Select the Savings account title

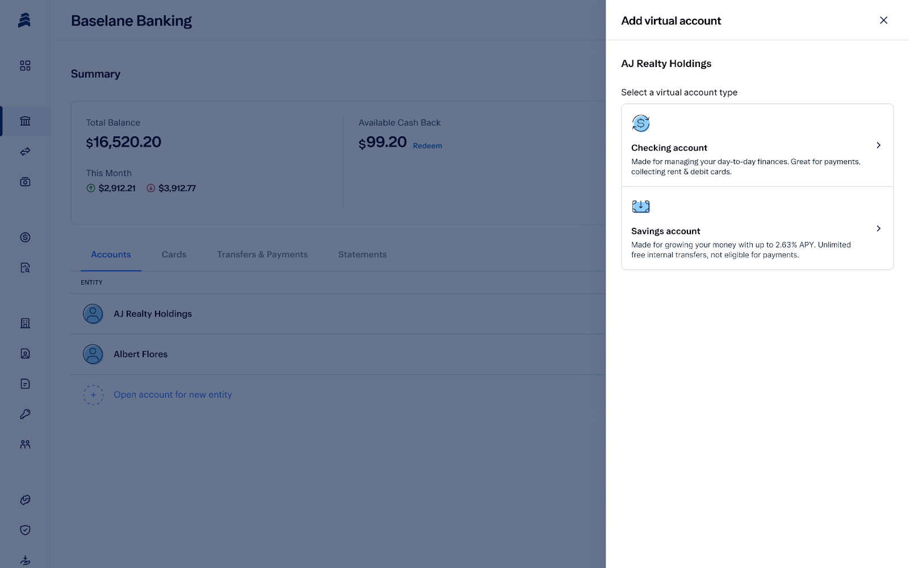pos(666,231)
